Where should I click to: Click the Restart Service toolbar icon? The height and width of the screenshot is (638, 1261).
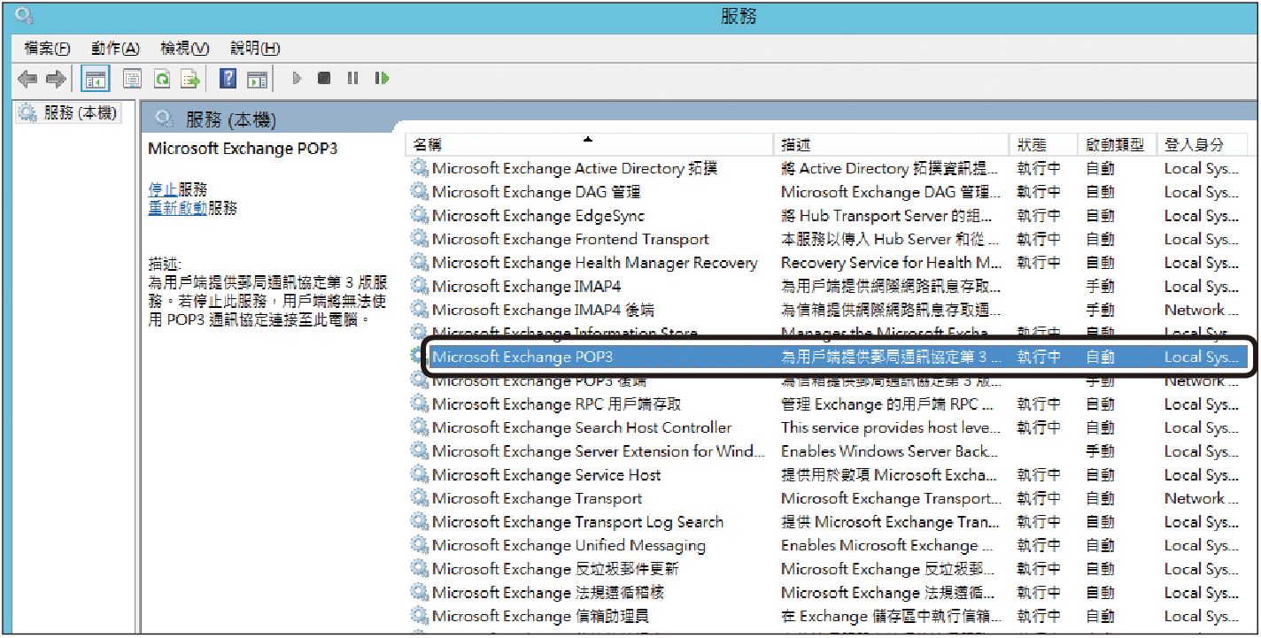click(x=382, y=79)
